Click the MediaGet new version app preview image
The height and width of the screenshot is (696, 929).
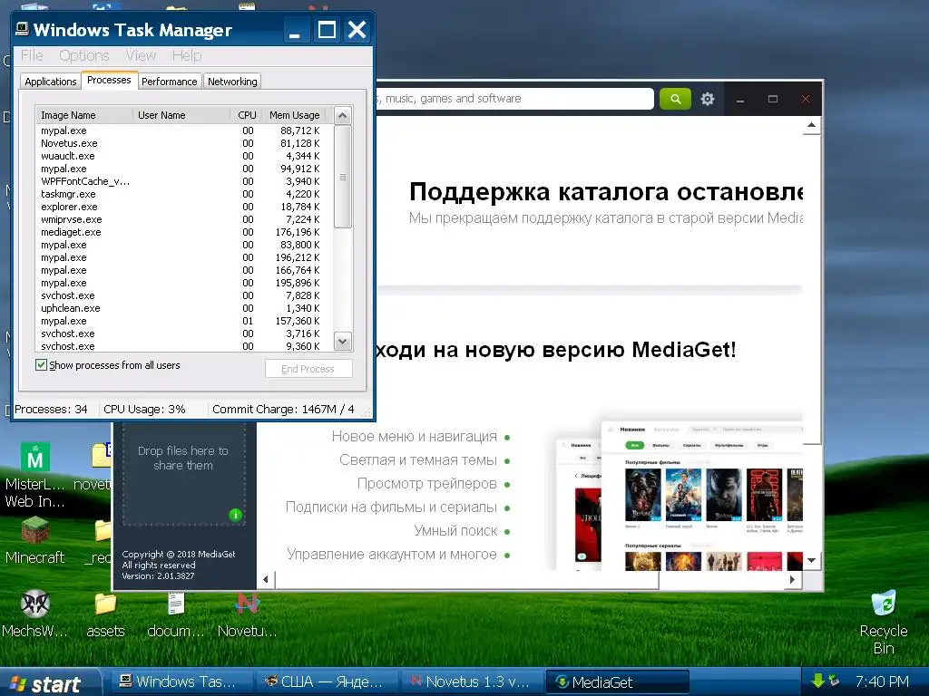click(680, 494)
